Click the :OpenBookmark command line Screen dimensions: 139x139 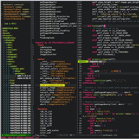(15, 14)
